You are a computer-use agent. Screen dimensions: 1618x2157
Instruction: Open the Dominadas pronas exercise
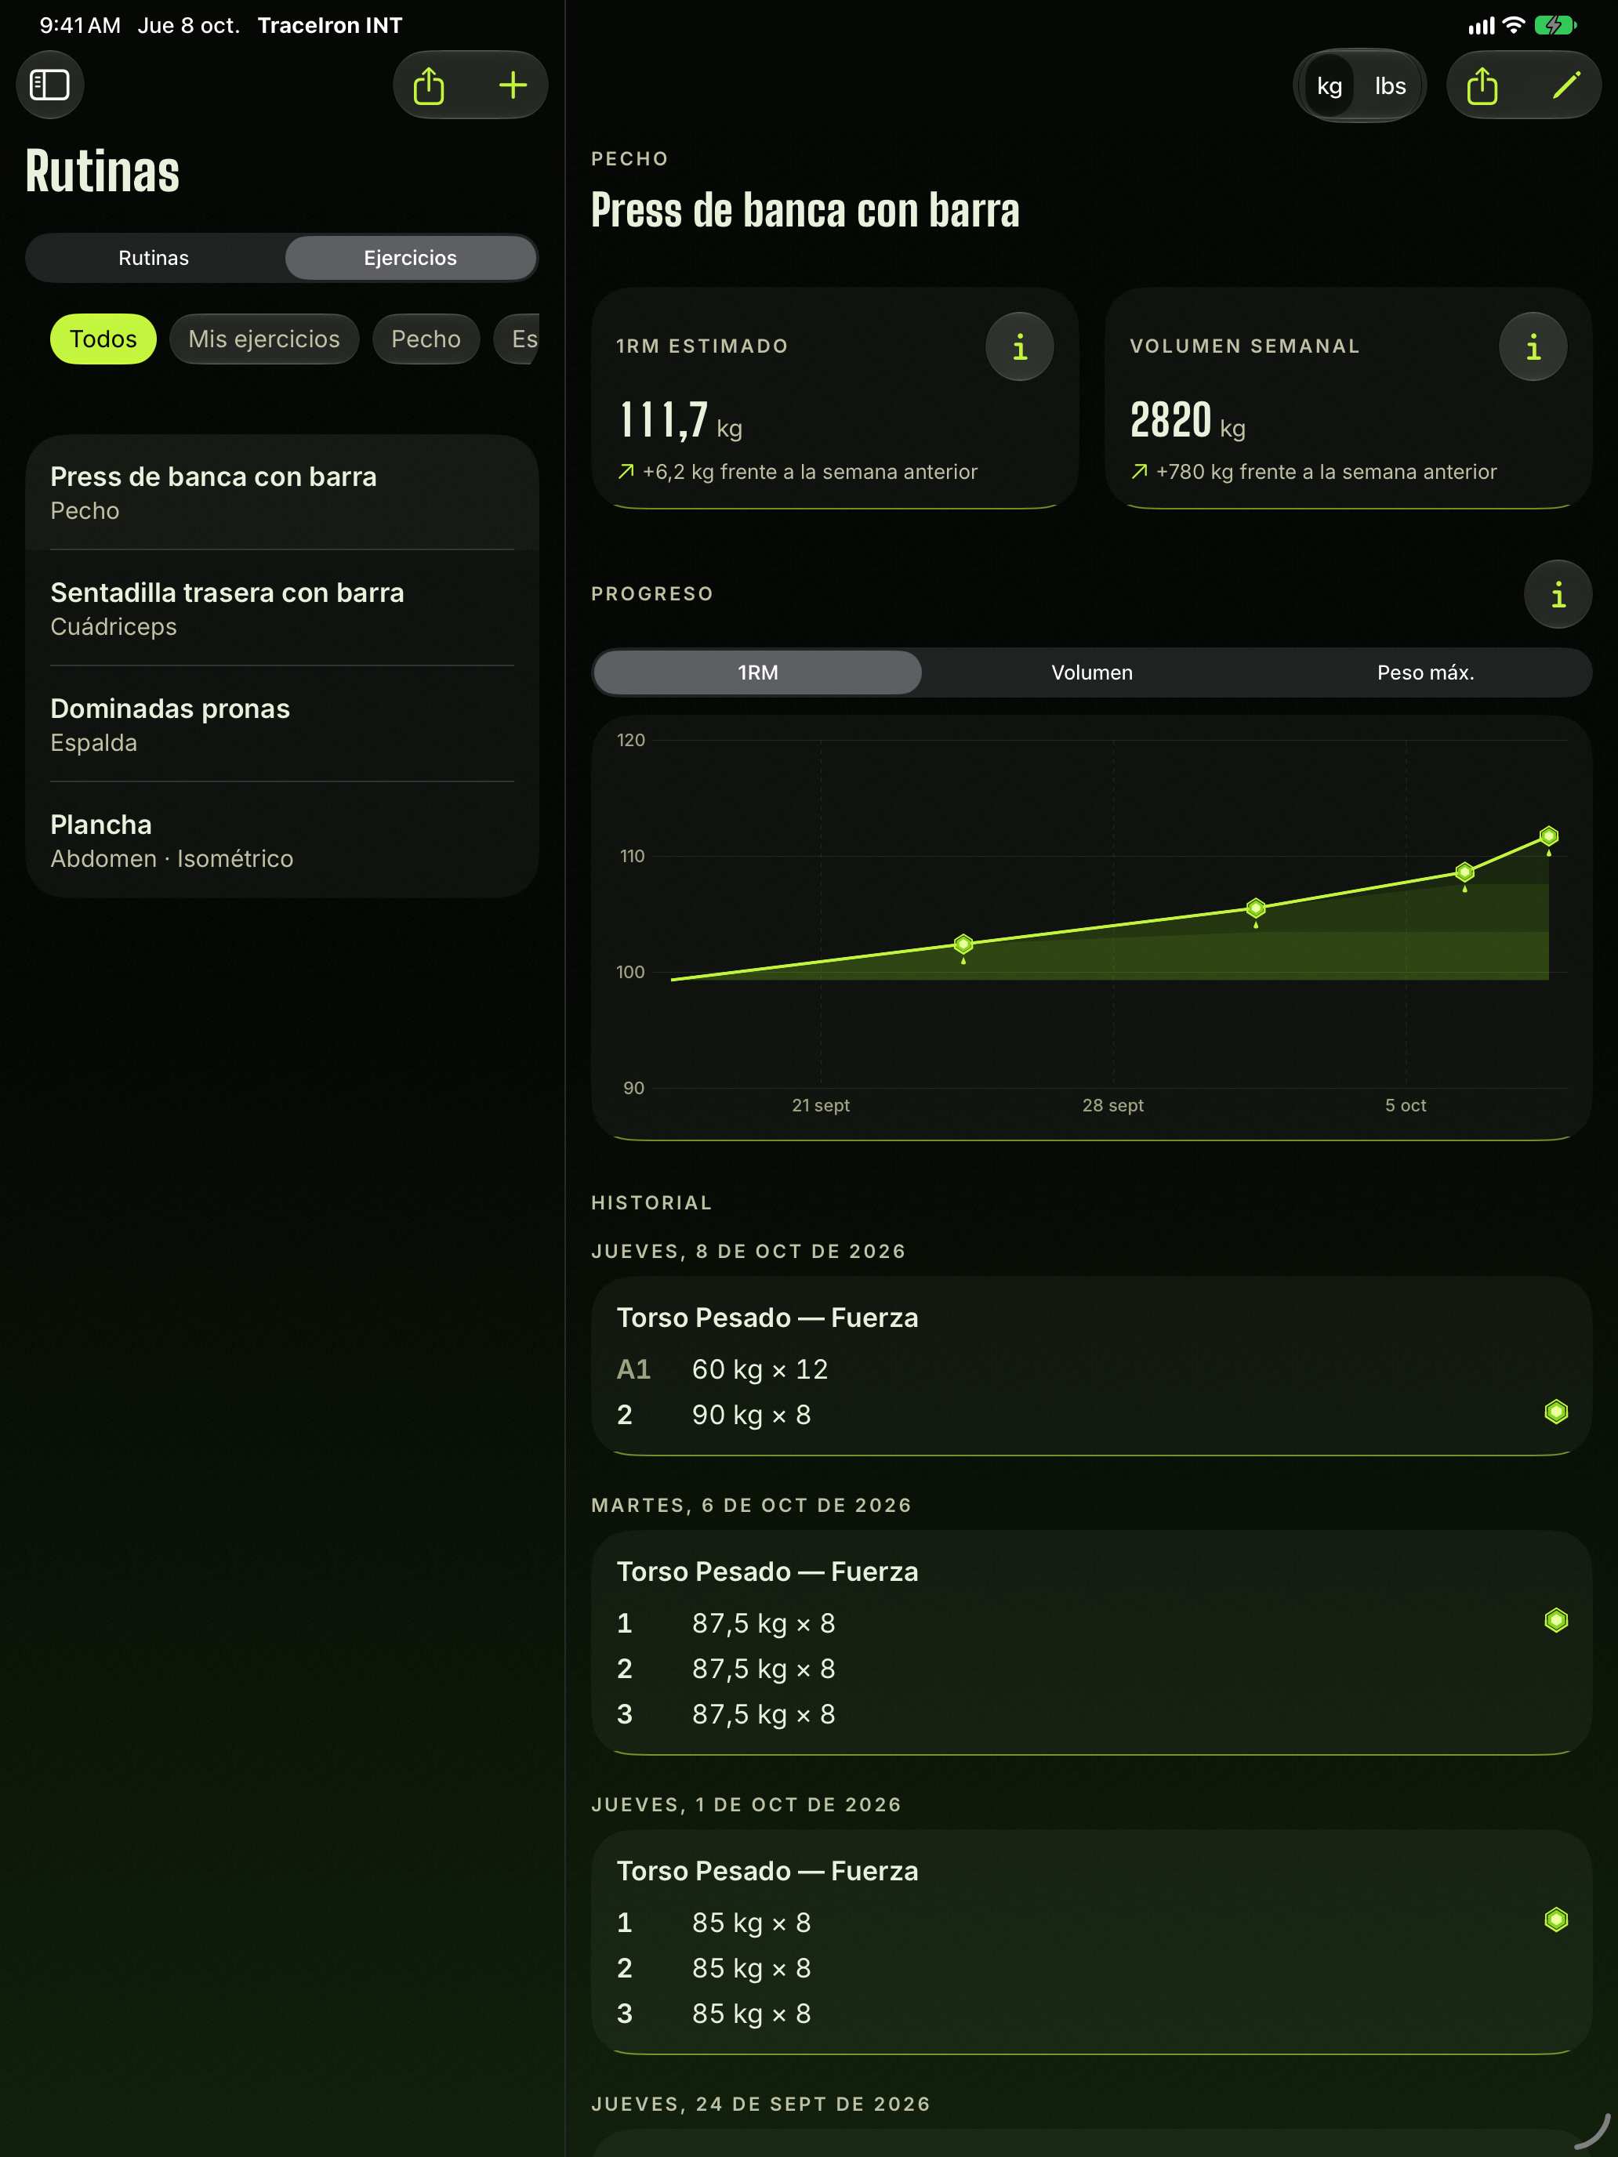(282, 724)
